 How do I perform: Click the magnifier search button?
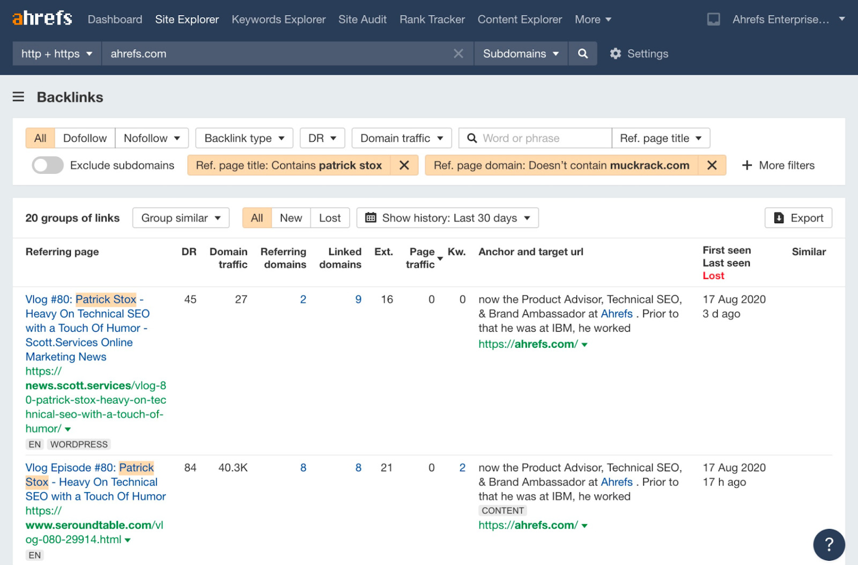(582, 54)
